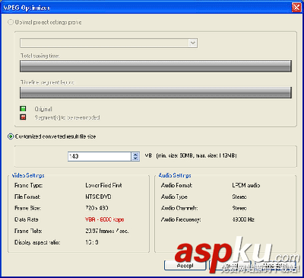Click the Audio Type Stereo value
The image size is (304, 278).
[x=239, y=197]
